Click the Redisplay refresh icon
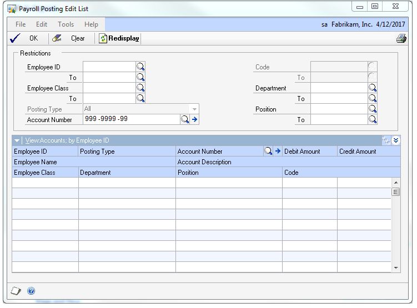417x308 pixels. click(103, 38)
